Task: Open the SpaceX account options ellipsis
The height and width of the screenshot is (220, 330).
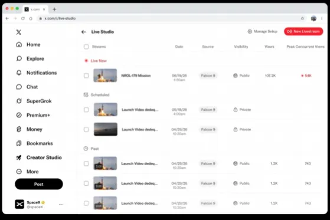Action: (x=61, y=205)
